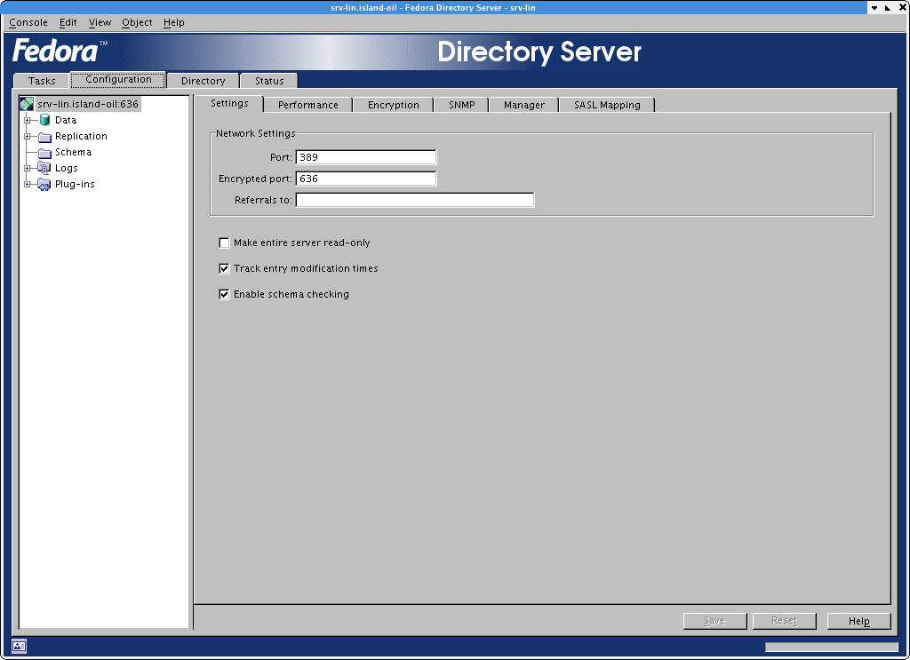Image resolution: width=910 pixels, height=660 pixels.
Task: Click the Referrals to input field
Action: (x=415, y=200)
